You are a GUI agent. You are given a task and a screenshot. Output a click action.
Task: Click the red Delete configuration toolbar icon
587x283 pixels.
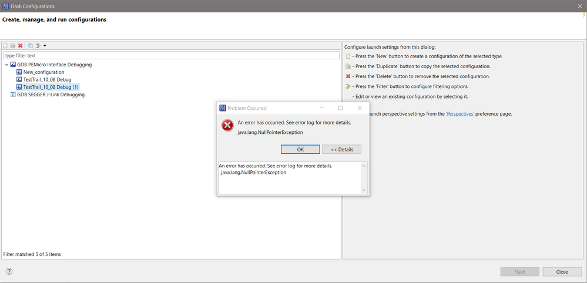[20, 46]
